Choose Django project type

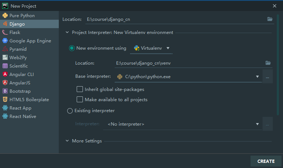pyautogui.click(x=30, y=24)
